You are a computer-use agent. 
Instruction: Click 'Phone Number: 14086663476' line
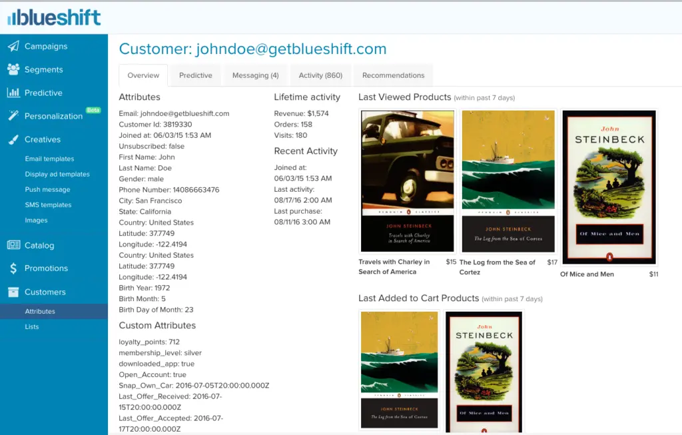pyautogui.click(x=169, y=190)
